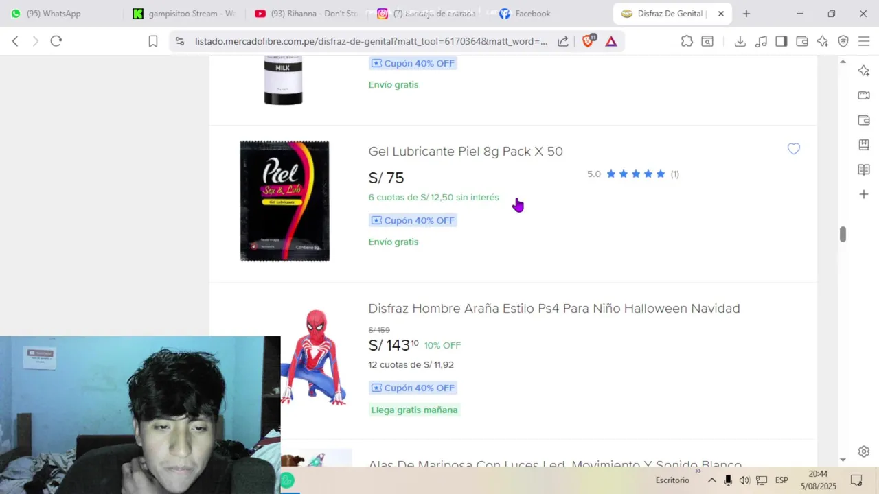Switch to Instagram Bandeja de entrada tab
The width and height of the screenshot is (879, 494).
[429, 14]
